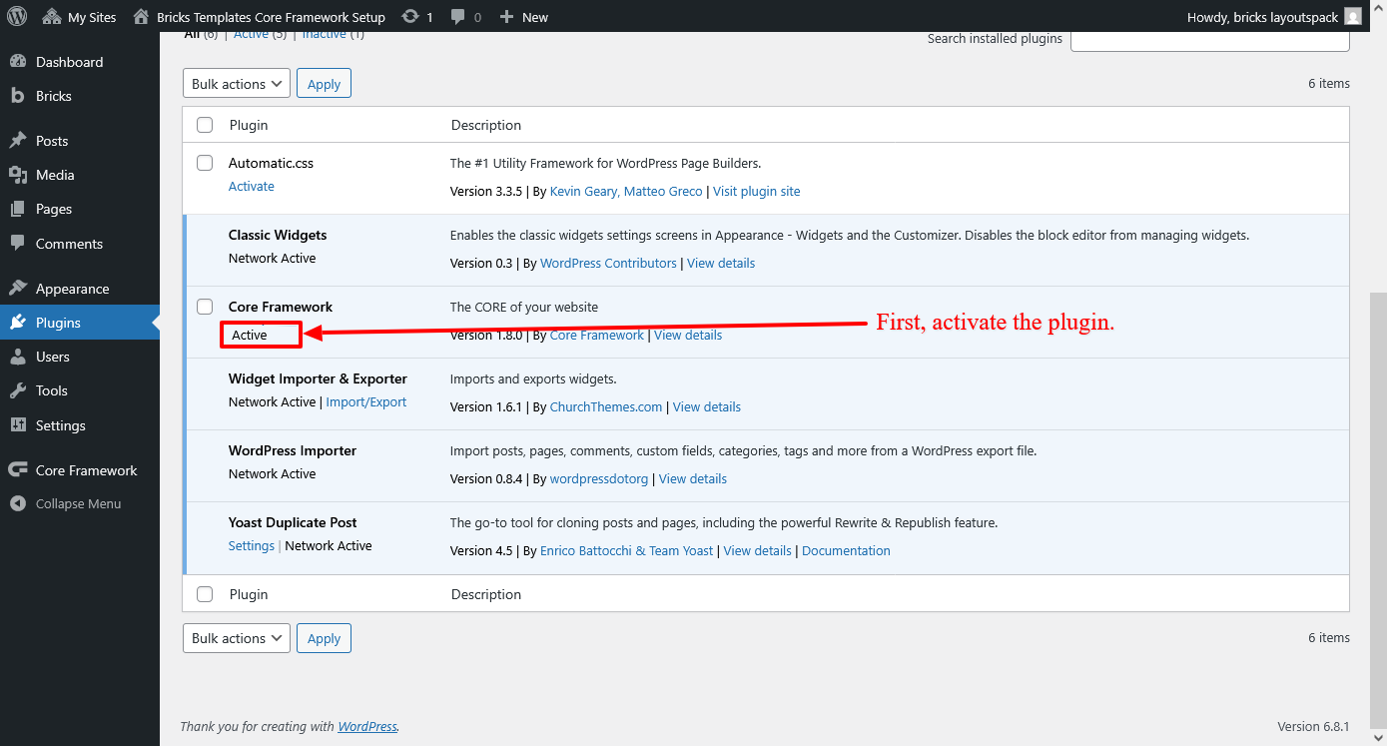Screen dimensions: 1387x746
Task: Click the bottom Apply button
Action: point(324,638)
